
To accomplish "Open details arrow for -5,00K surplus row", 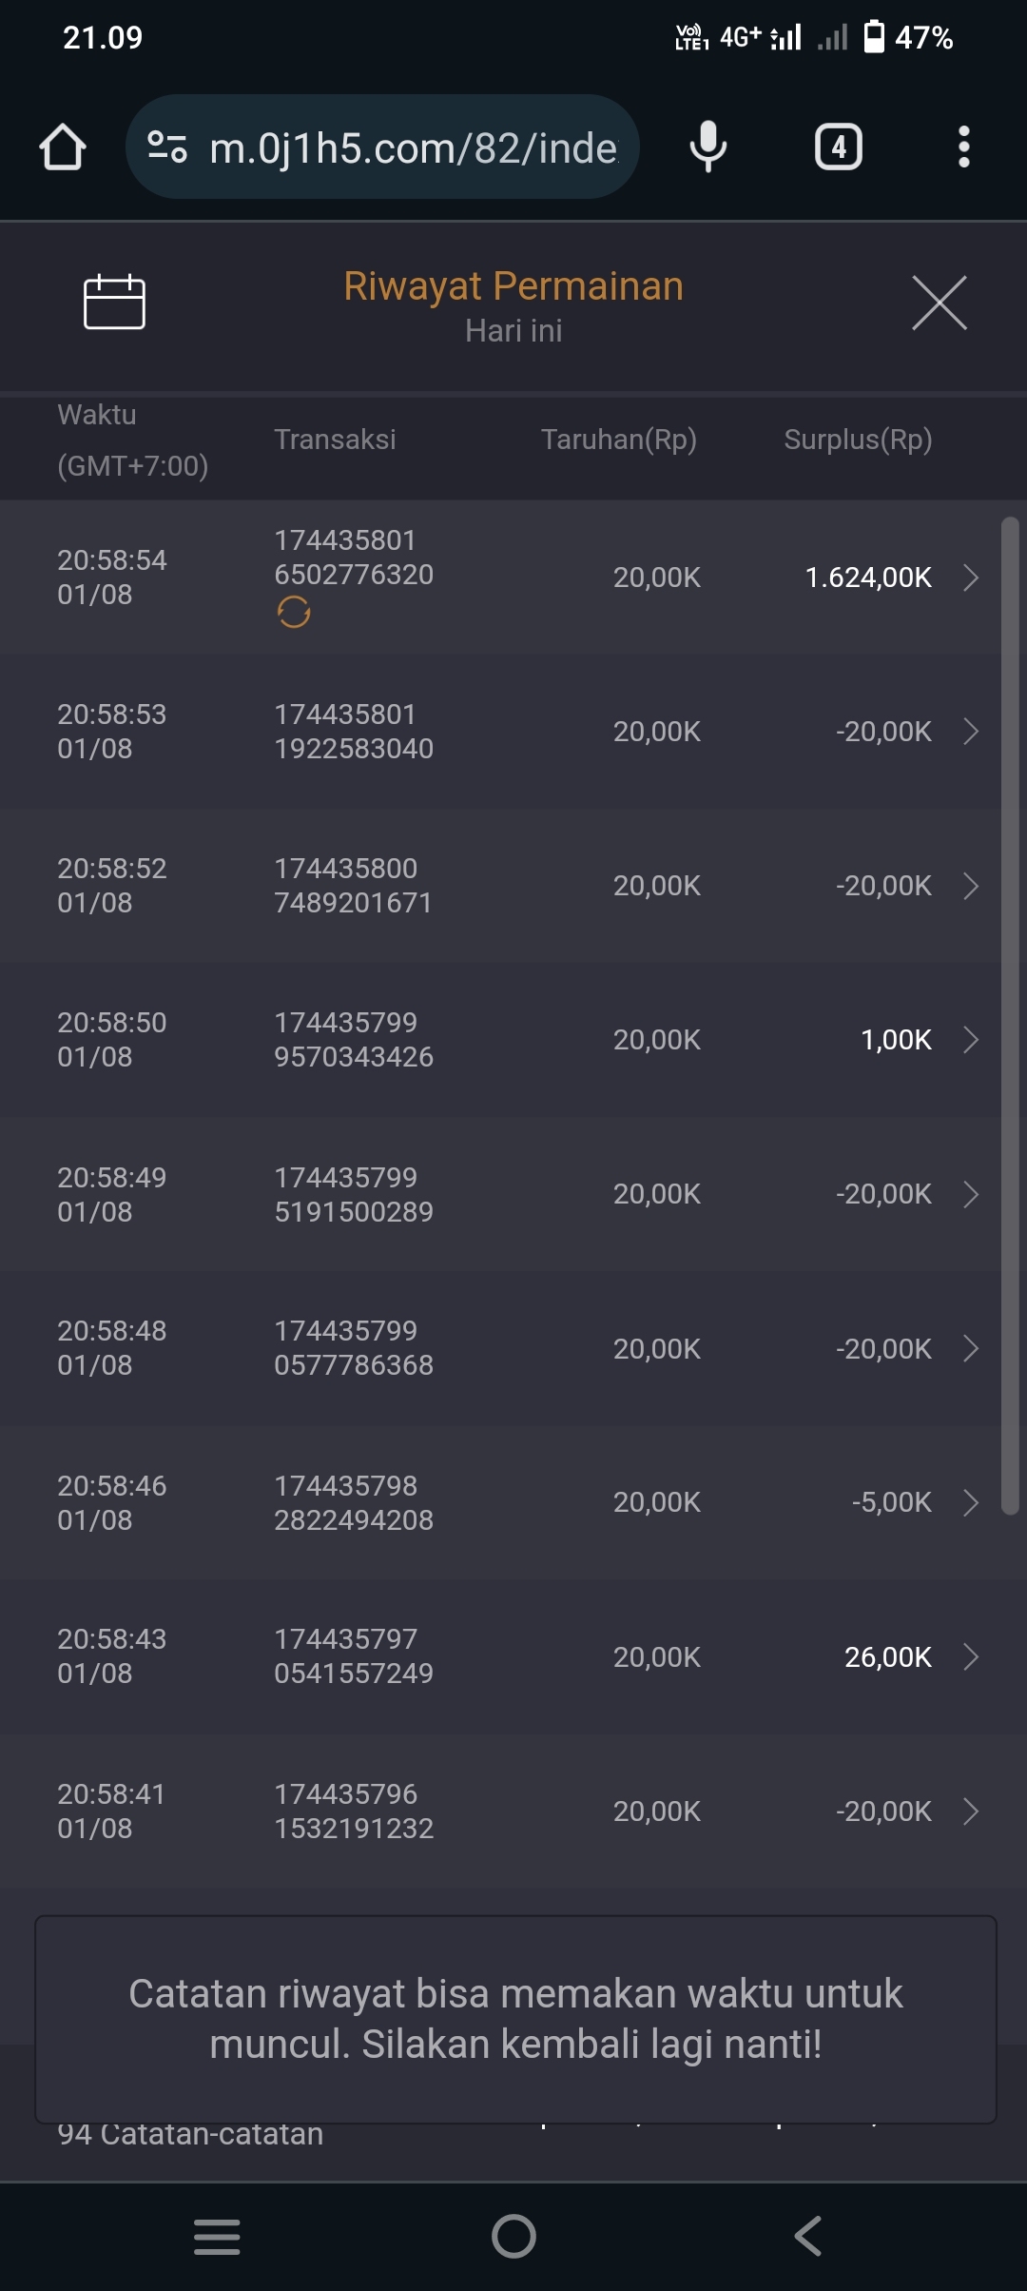I will pyautogui.click(x=971, y=1502).
